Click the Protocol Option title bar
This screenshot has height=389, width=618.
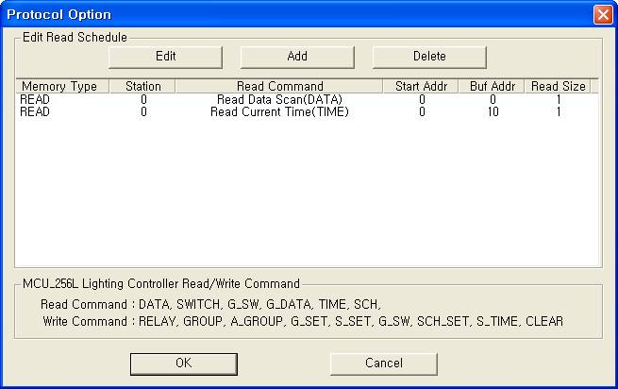pyautogui.click(x=283, y=15)
